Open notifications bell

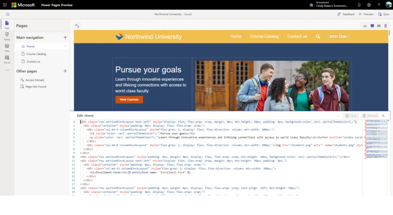(x=359, y=5)
